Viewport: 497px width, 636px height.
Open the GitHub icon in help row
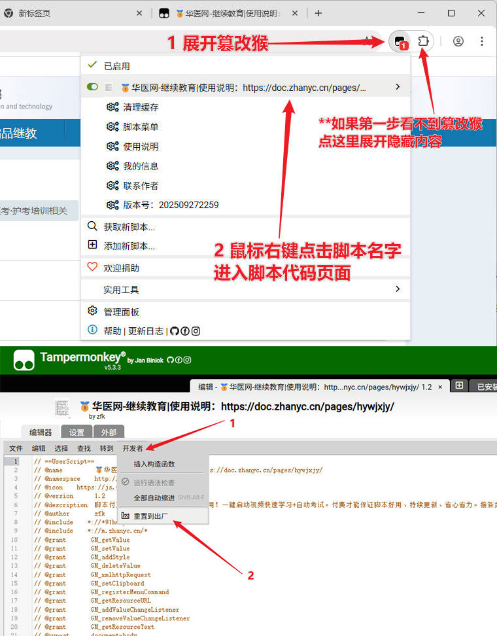pyautogui.click(x=174, y=331)
